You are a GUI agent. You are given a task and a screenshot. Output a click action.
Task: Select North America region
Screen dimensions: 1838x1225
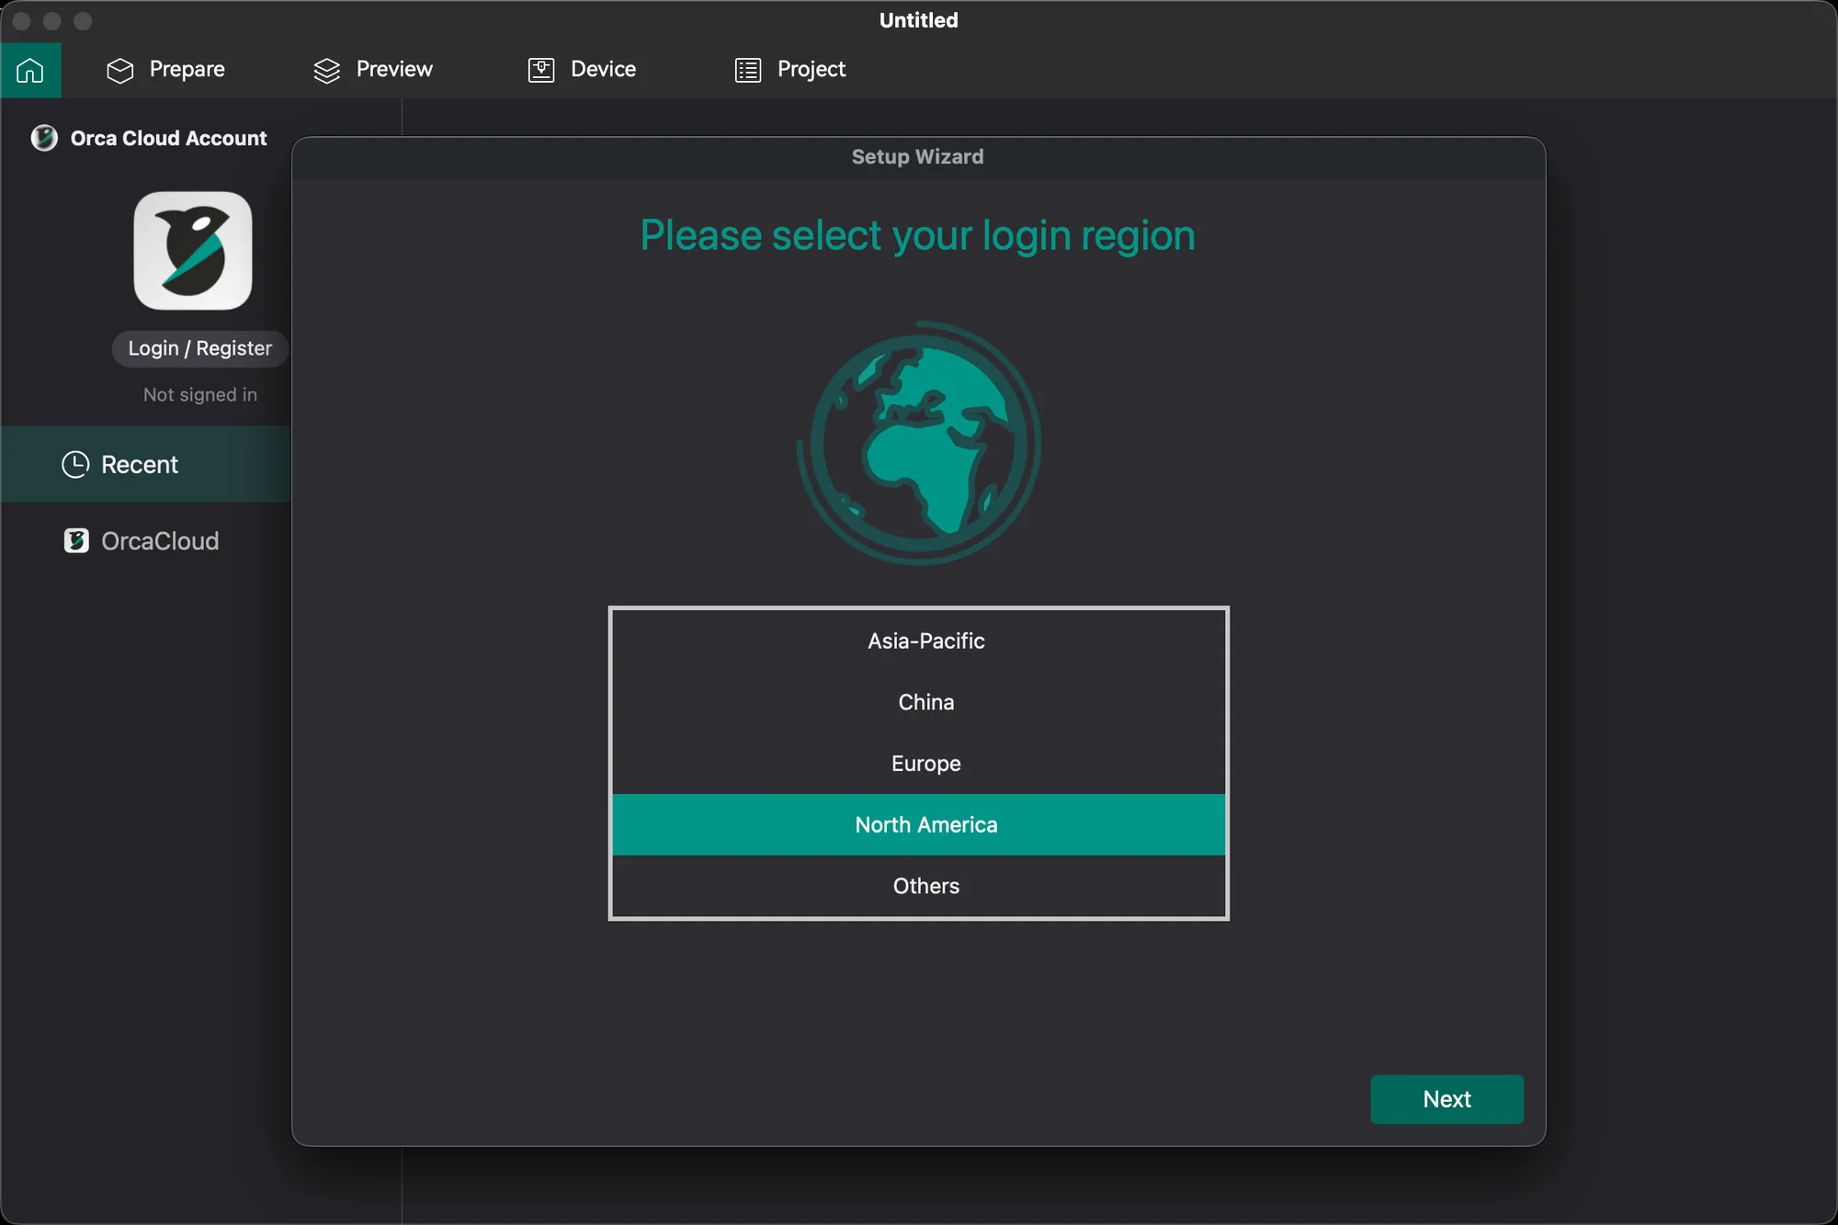tap(919, 825)
